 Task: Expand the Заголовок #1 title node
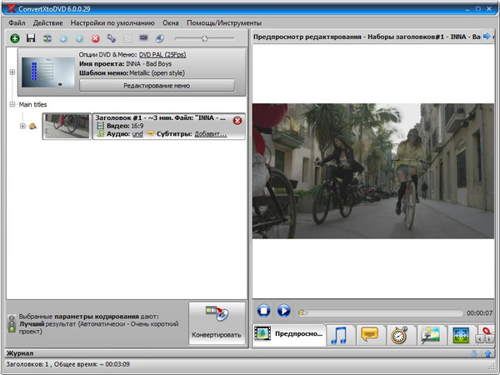coord(22,127)
